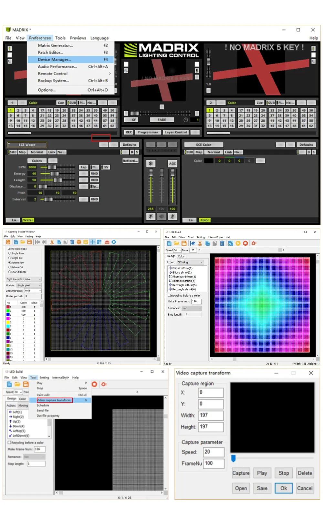This screenshot has height=529, width=323.
Task: Click the AGC button in MADRIX
Action: pyautogui.click(x=172, y=163)
